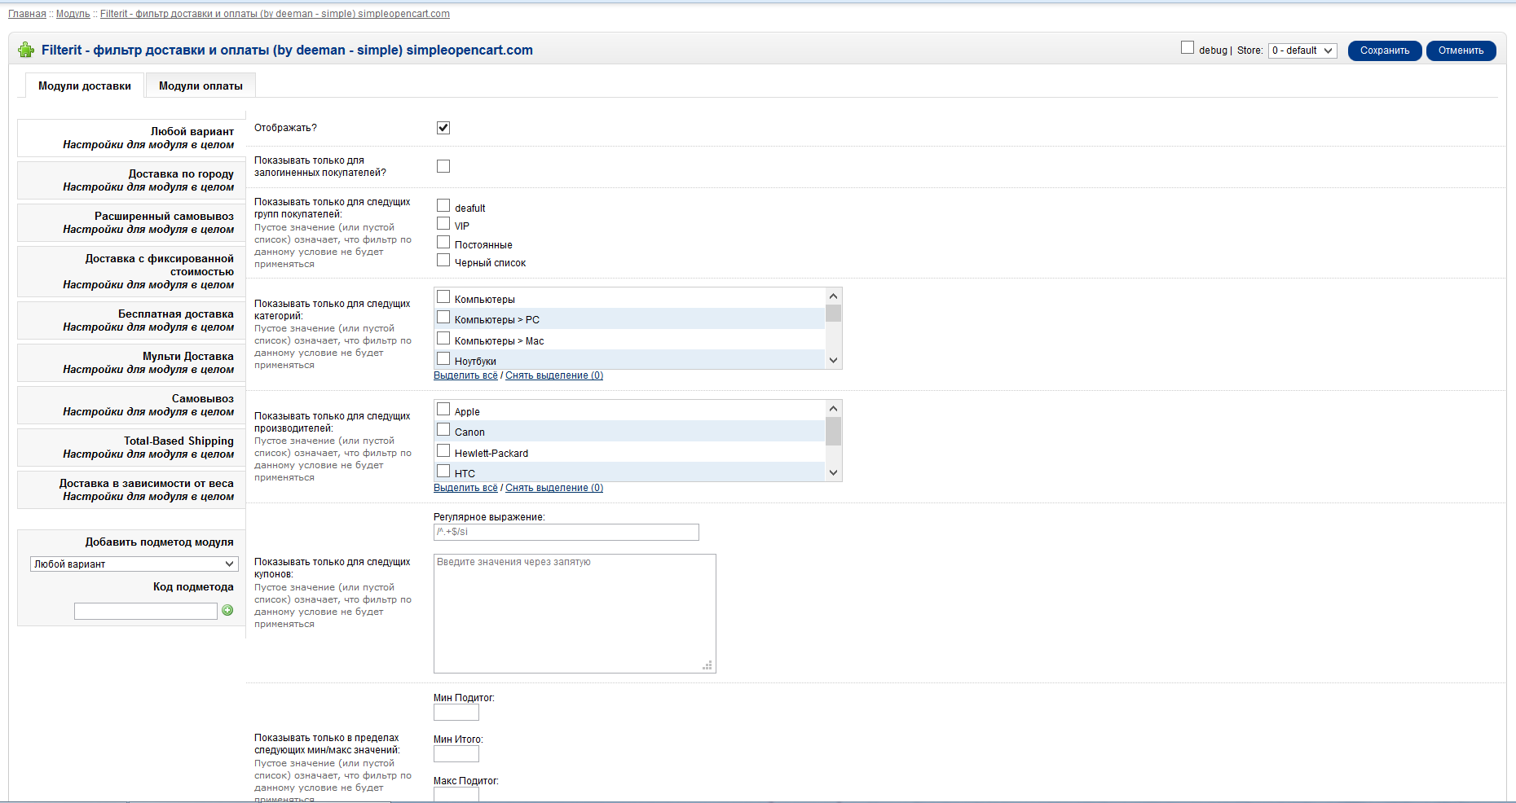Click the green plus icon to add submethod code
Screen dimensions: 1516x803
click(227, 609)
